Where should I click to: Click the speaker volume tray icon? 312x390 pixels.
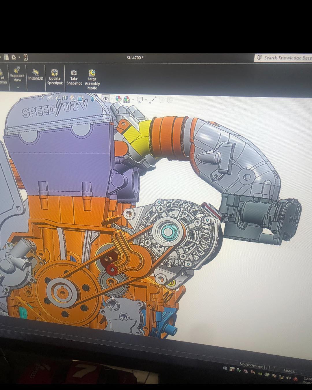[289, 378]
